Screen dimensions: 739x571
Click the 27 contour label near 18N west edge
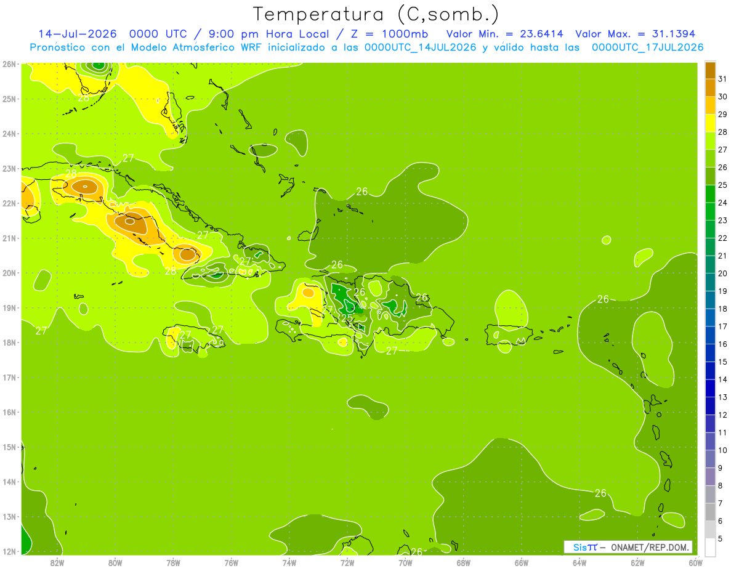pyautogui.click(x=41, y=331)
